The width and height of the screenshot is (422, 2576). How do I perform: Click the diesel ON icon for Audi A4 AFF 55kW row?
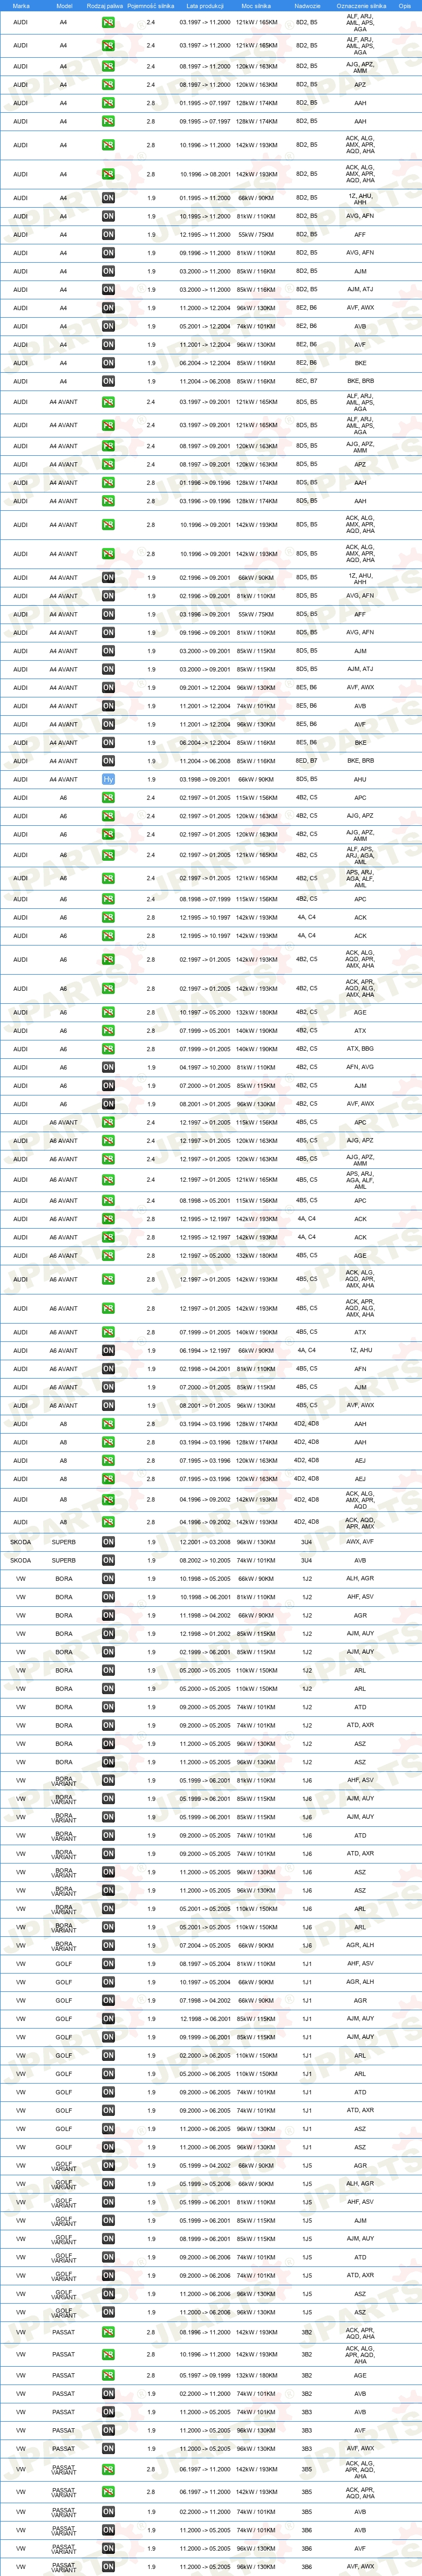[108, 235]
